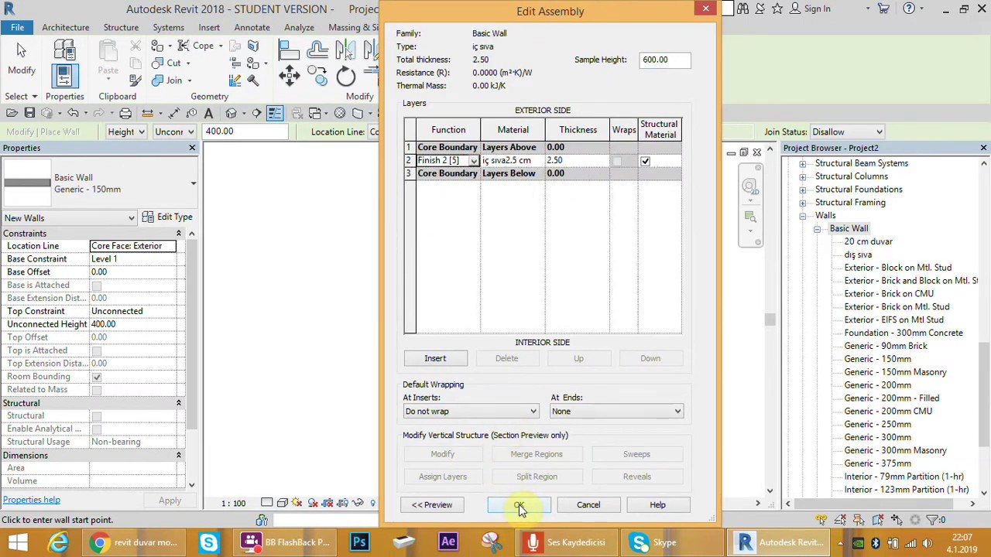Switch to the Systems ribbon tab
The width and height of the screenshot is (991, 557).
(168, 27)
